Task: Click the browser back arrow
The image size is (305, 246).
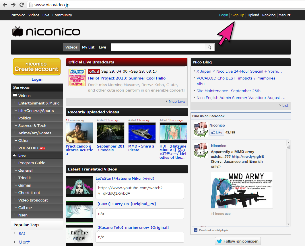Action: pos(5,5)
